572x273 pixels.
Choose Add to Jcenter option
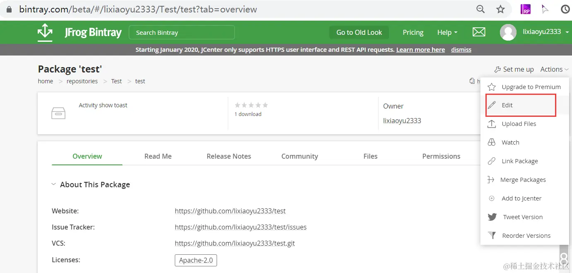coord(522,198)
